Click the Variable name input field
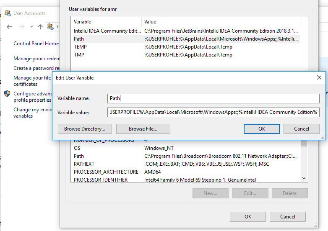328x231 pixels. click(x=213, y=98)
